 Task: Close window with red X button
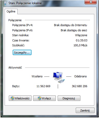click(x=90, y=2)
